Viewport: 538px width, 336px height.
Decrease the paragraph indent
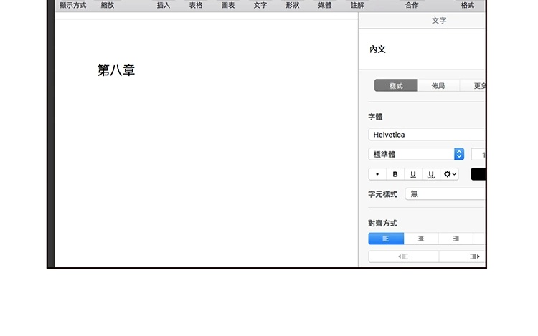click(403, 256)
